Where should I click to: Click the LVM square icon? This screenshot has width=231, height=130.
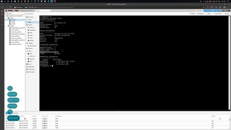coord(29,54)
